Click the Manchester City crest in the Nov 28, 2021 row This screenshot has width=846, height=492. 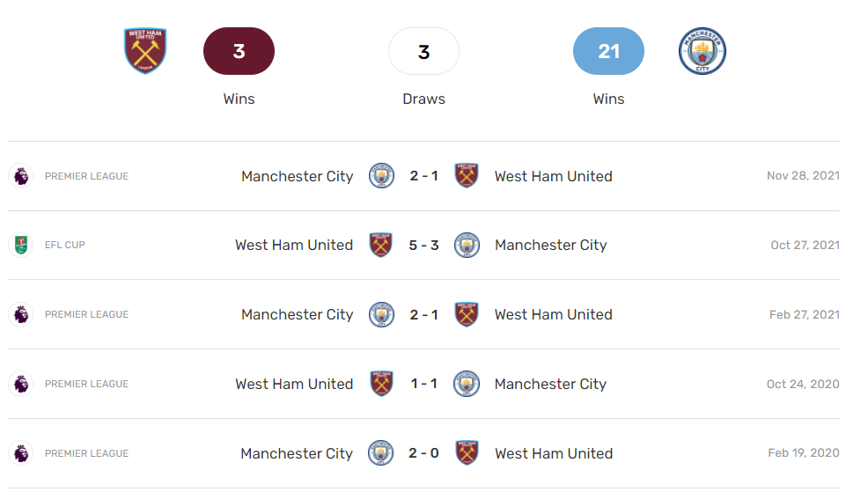coord(381,176)
